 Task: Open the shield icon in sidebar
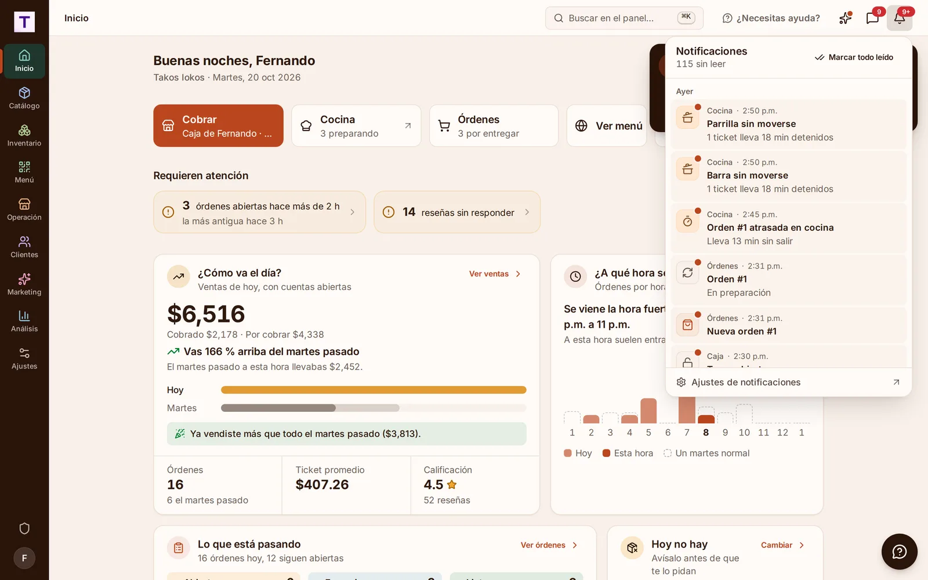[24, 528]
